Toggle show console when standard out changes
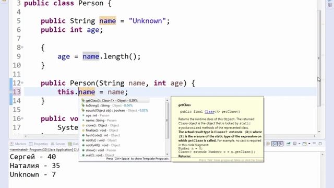Screen dimensions: 334x188 pos(274,144)
